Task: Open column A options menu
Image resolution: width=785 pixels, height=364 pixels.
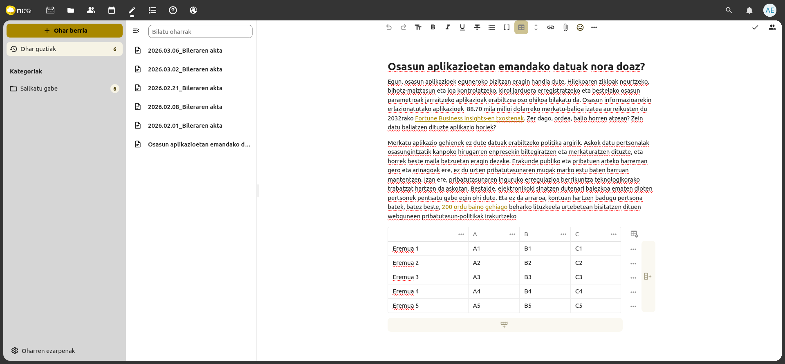Action: (512, 234)
